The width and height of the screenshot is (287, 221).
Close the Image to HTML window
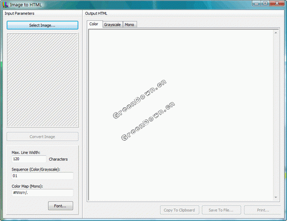pos(277,3)
